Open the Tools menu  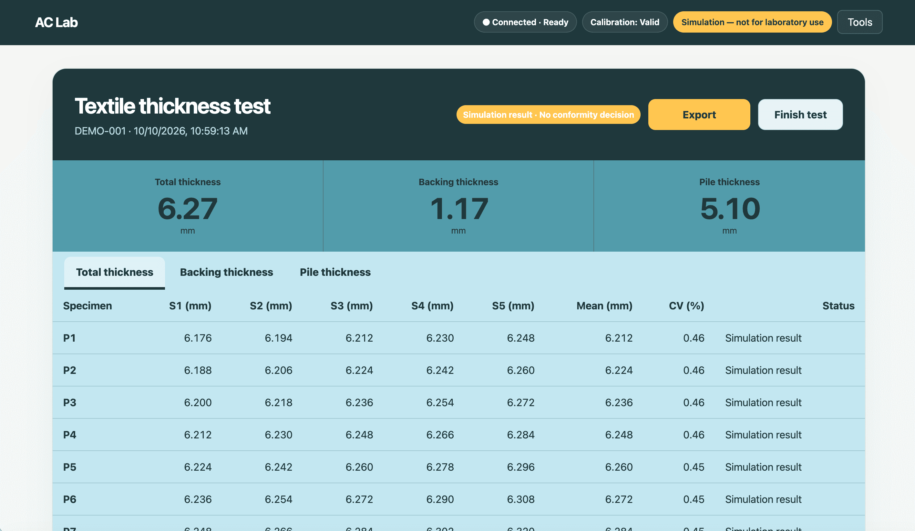click(x=859, y=22)
